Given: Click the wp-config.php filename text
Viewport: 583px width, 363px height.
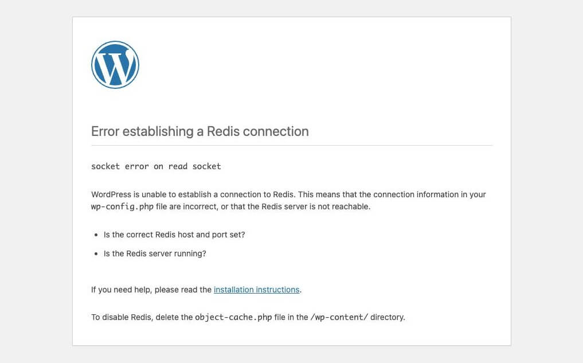Looking at the screenshot, I should pos(122,207).
